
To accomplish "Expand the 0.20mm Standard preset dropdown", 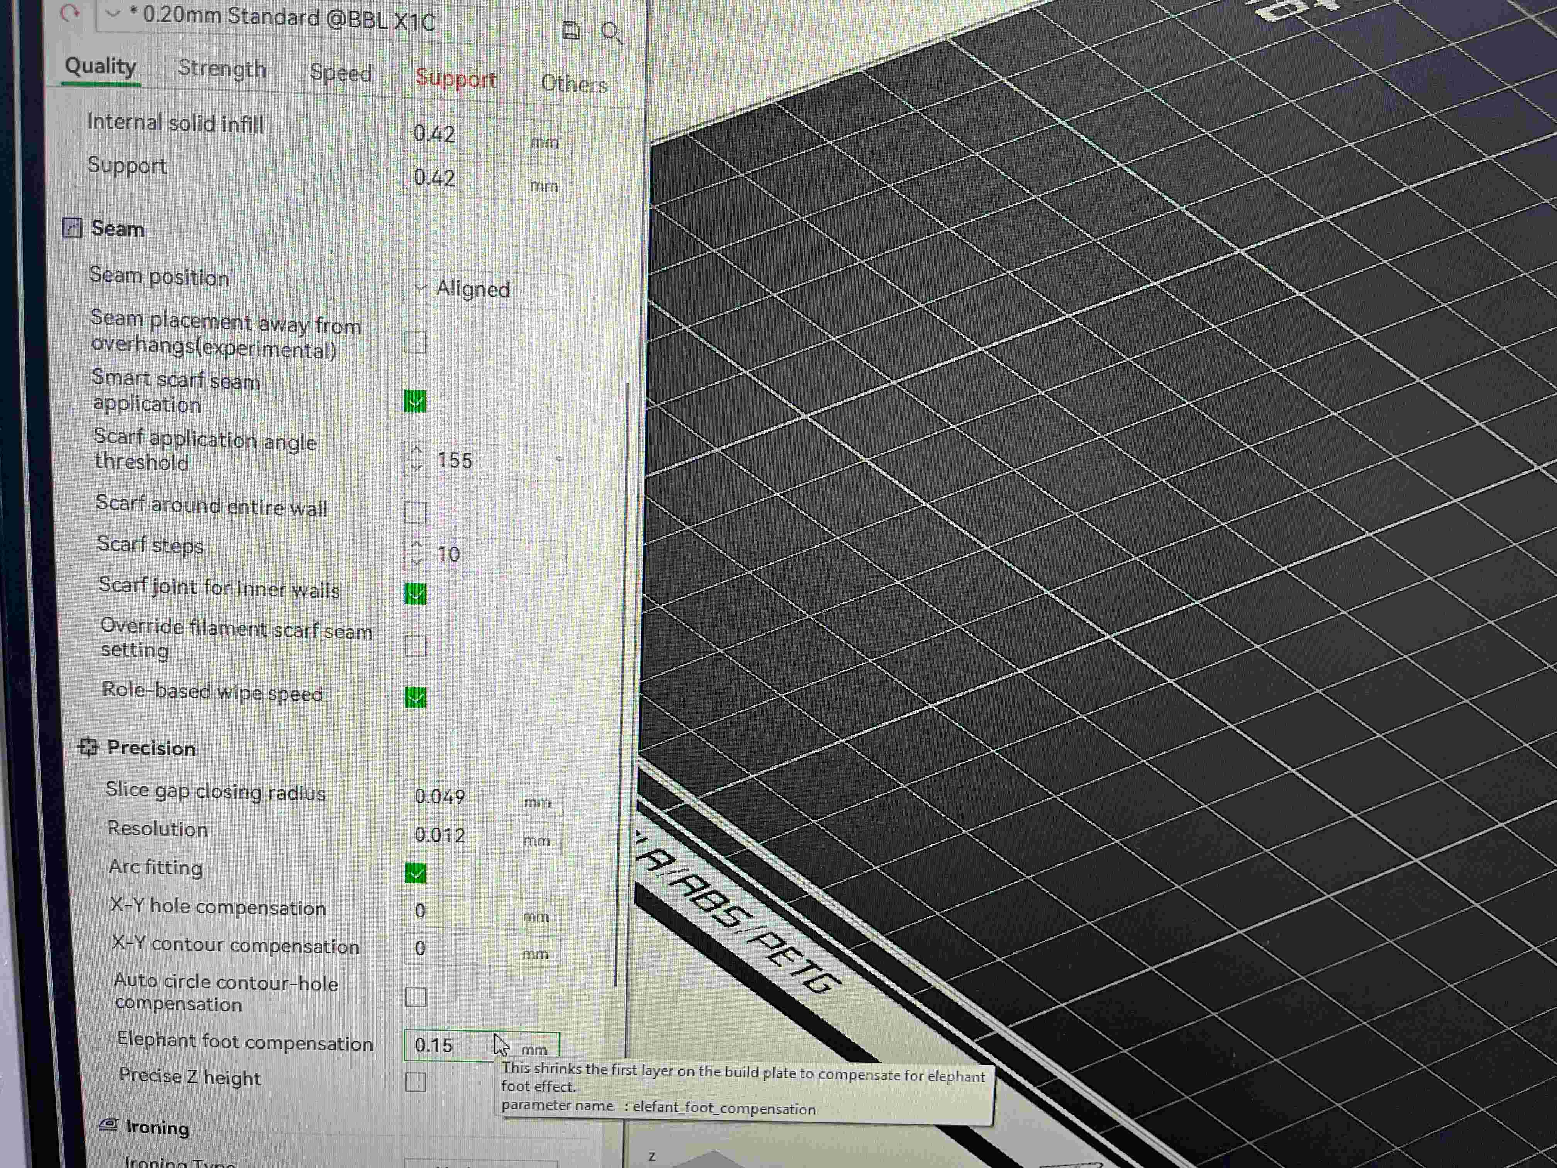I will (113, 14).
